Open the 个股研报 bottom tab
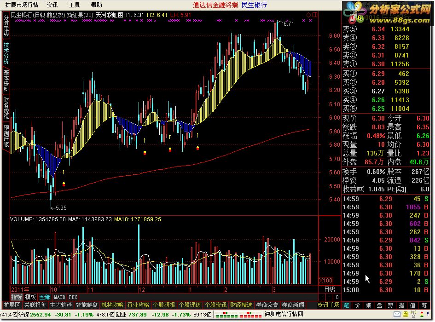 coord(164,305)
